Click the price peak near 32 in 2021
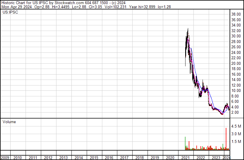 click(188, 29)
